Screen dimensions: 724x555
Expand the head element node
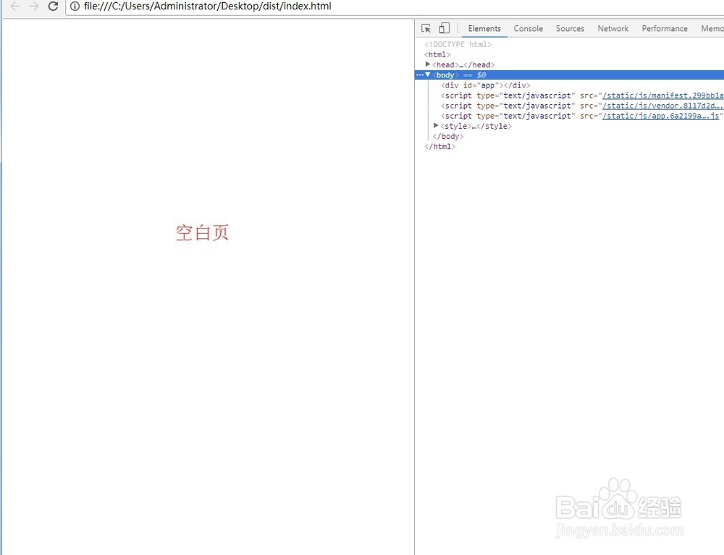428,64
